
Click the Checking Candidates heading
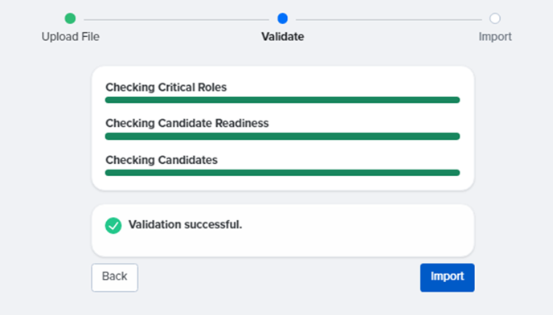pyautogui.click(x=162, y=160)
